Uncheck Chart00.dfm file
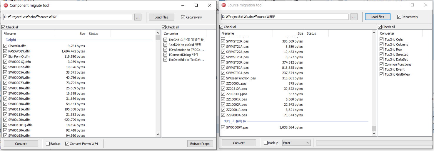 (5, 46)
